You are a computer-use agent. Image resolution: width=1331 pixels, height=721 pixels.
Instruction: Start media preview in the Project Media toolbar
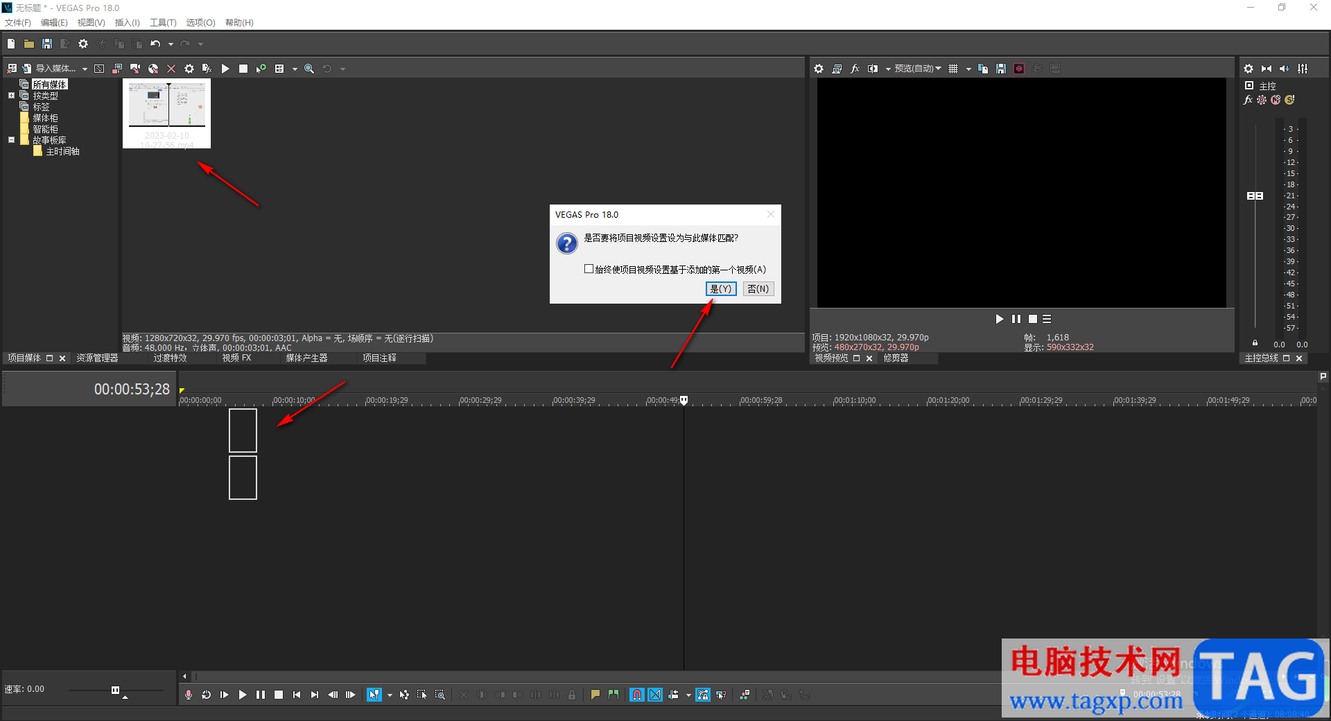225,69
